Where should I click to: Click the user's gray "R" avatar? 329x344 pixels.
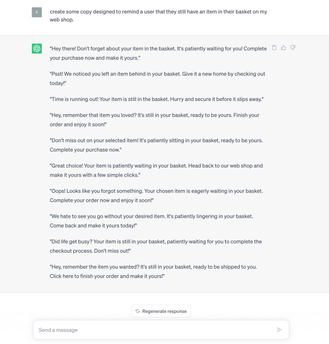click(37, 13)
